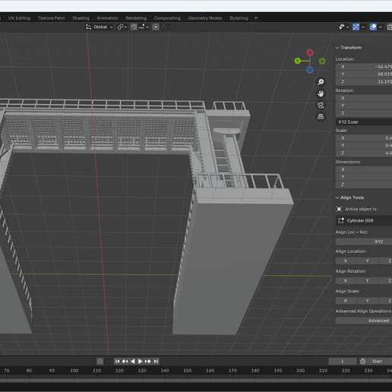Switch to the Shading workspace tab
Viewport: 392px width, 392px height.
click(81, 18)
